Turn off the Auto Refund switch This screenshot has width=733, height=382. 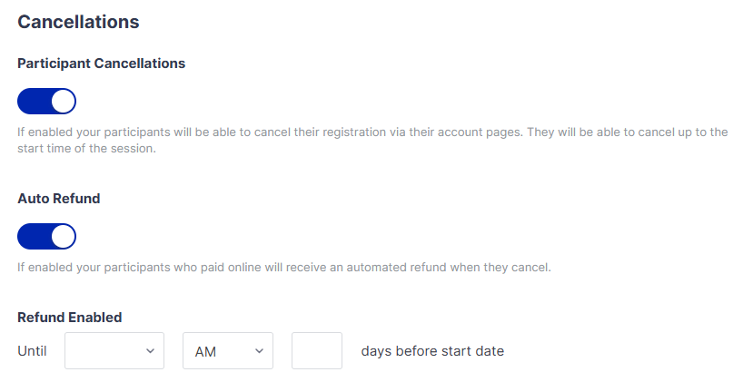pyautogui.click(x=46, y=237)
